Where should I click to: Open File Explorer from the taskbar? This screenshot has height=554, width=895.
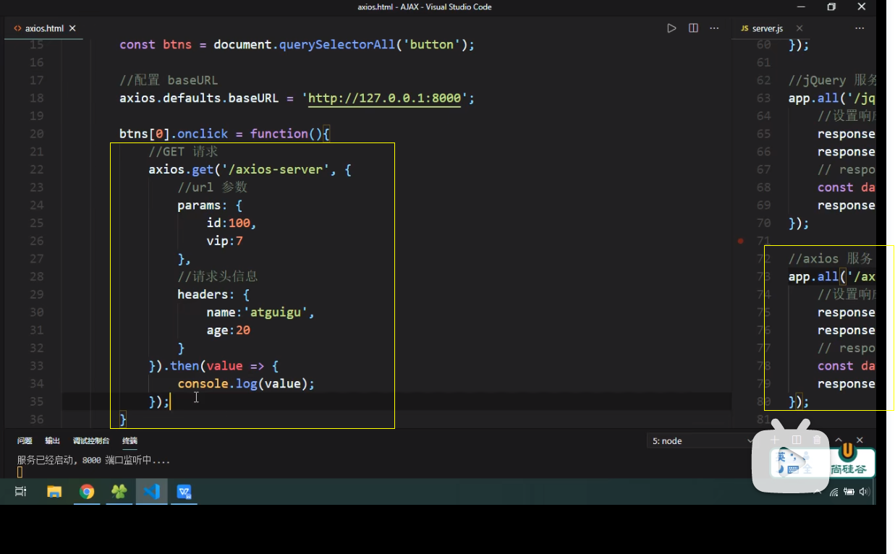click(54, 492)
